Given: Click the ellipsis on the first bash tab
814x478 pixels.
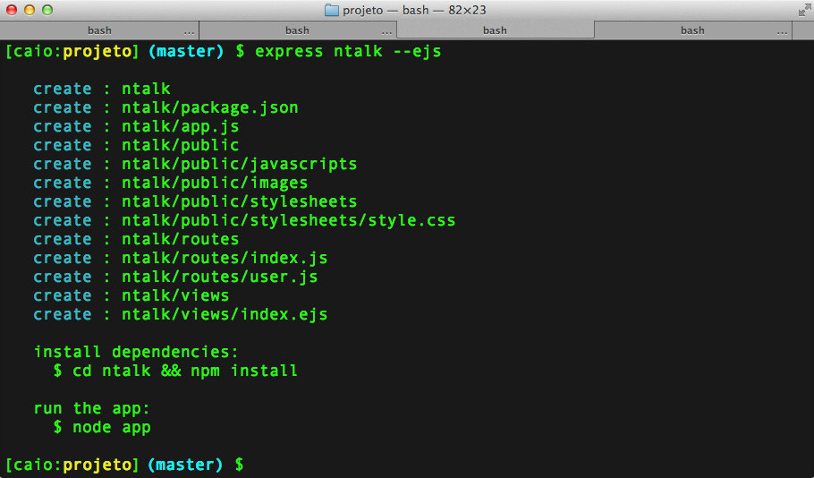Looking at the screenshot, I should point(189,31).
